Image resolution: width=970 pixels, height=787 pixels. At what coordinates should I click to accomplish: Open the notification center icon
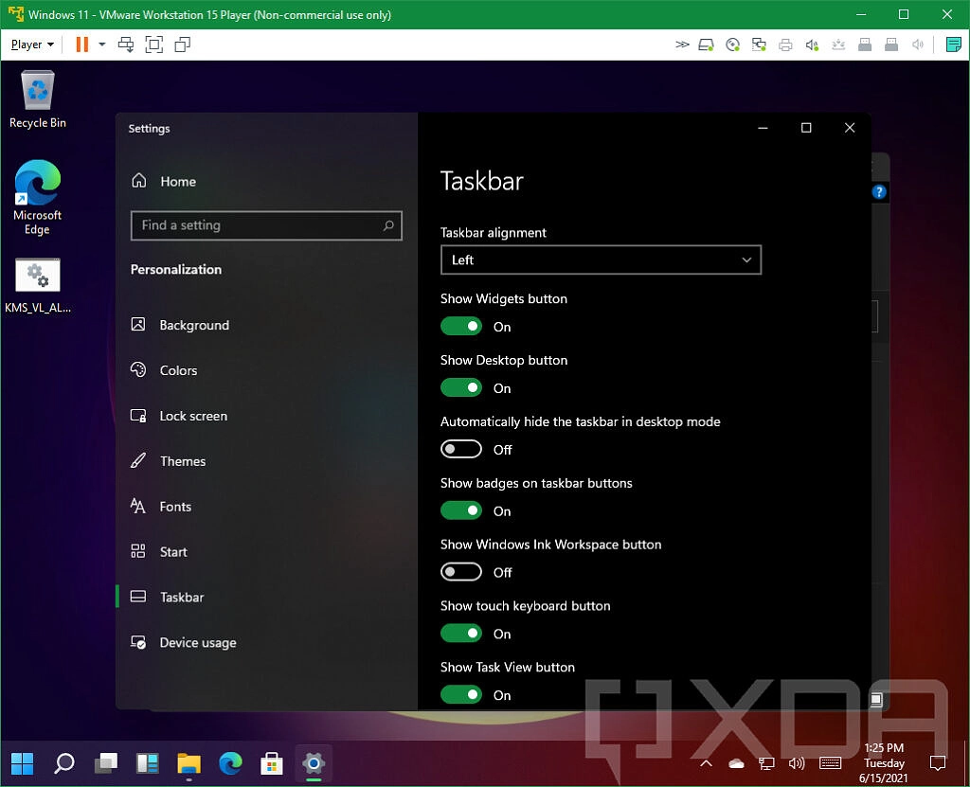(x=938, y=763)
